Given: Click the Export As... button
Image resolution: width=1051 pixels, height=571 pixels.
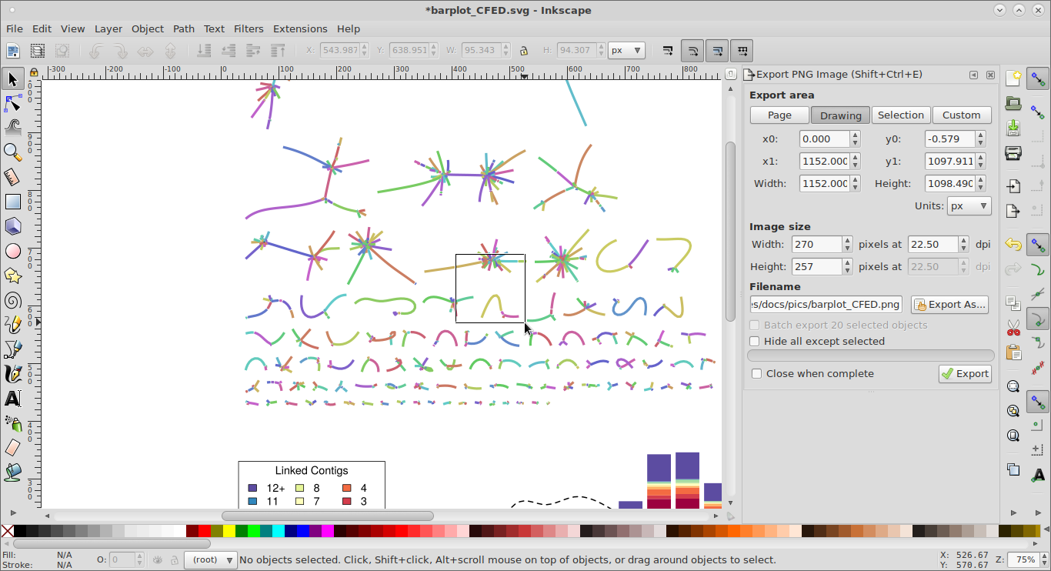Looking at the screenshot, I should click(949, 305).
